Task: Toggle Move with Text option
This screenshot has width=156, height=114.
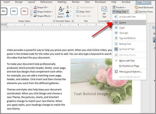Action: tap(129, 61)
